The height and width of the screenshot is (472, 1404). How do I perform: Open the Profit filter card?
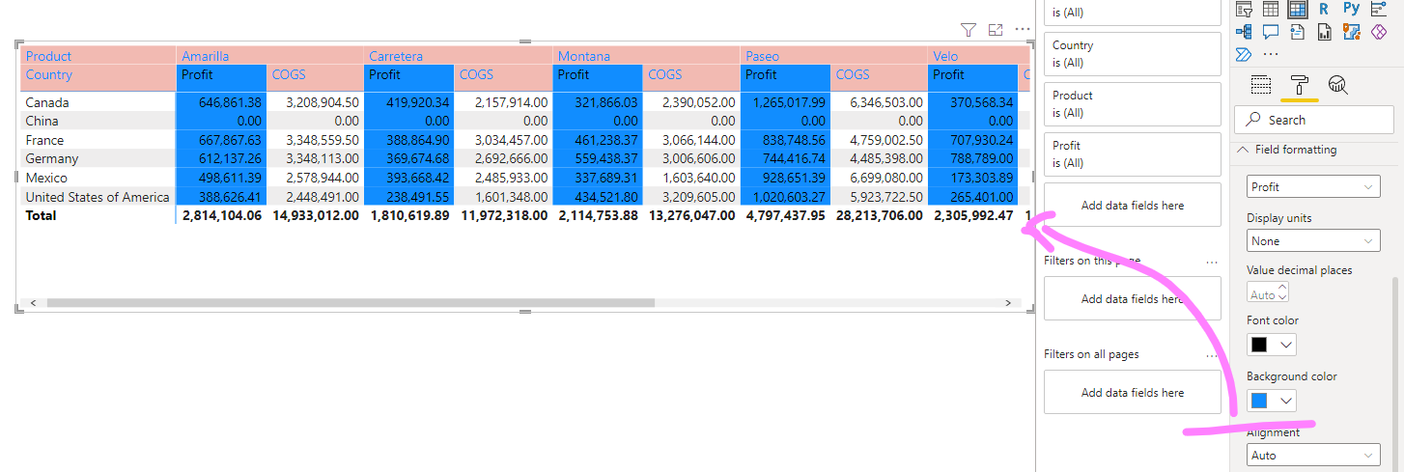pyautogui.click(x=1133, y=154)
